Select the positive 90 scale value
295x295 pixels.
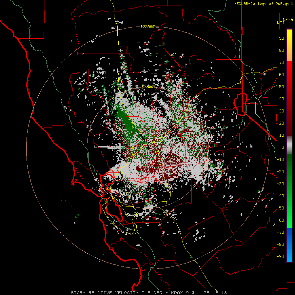282,38
